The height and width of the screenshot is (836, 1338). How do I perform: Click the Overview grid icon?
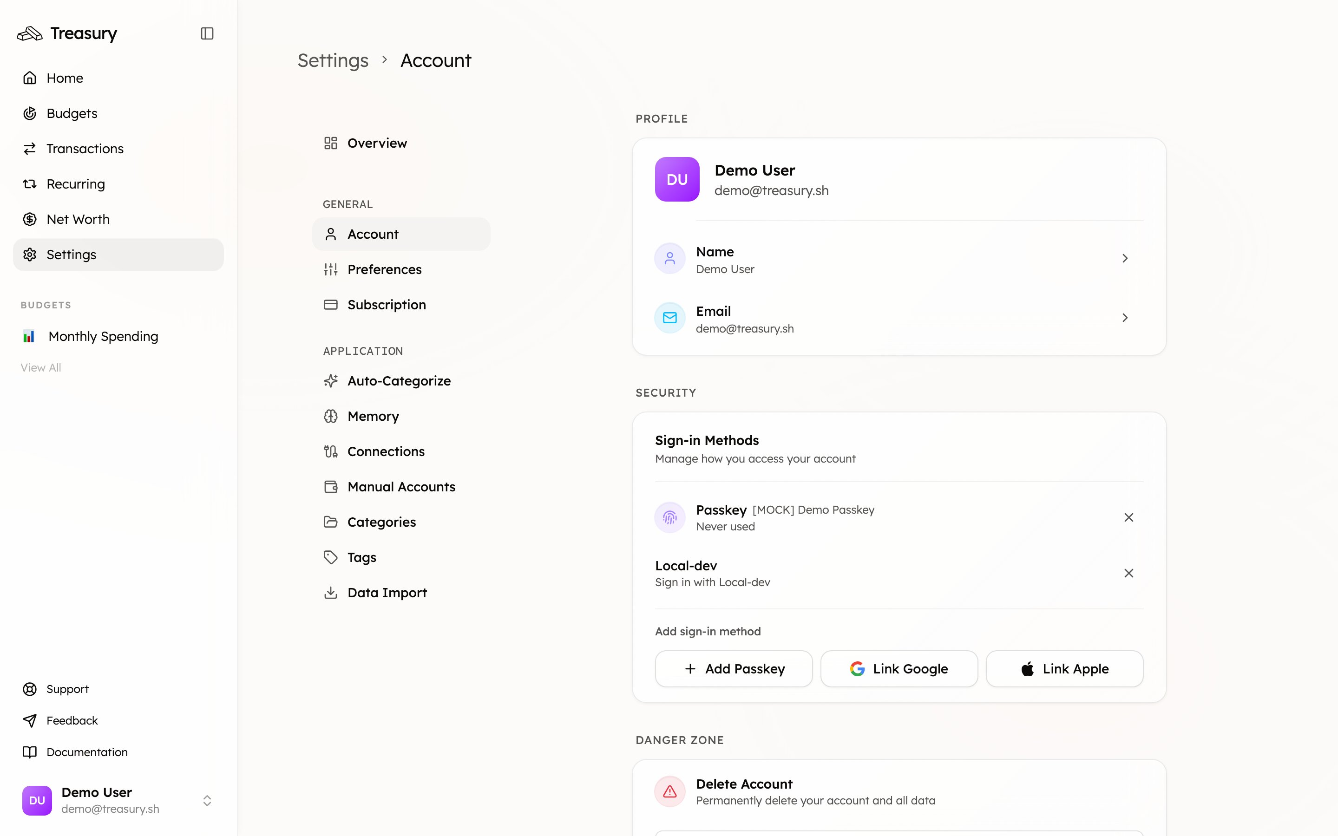coord(331,143)
